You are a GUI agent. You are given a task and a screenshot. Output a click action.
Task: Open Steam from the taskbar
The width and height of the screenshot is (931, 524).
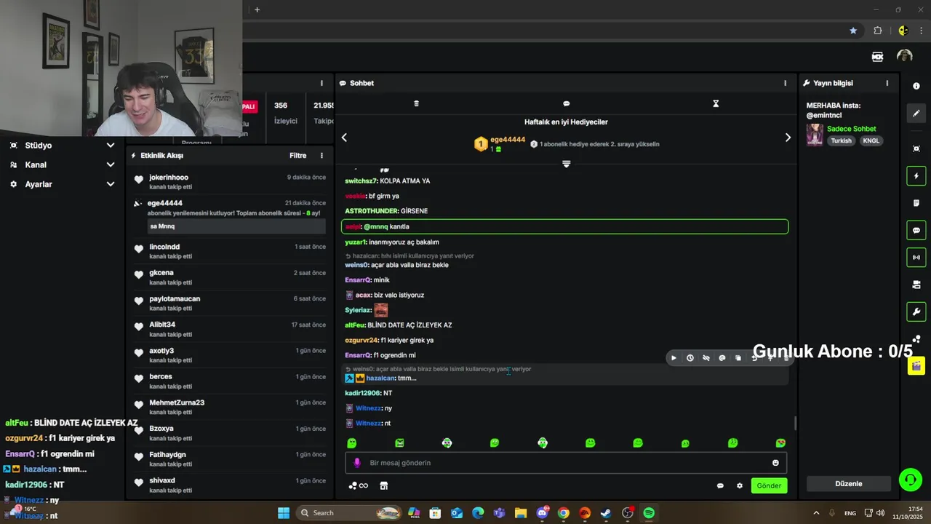606,513
